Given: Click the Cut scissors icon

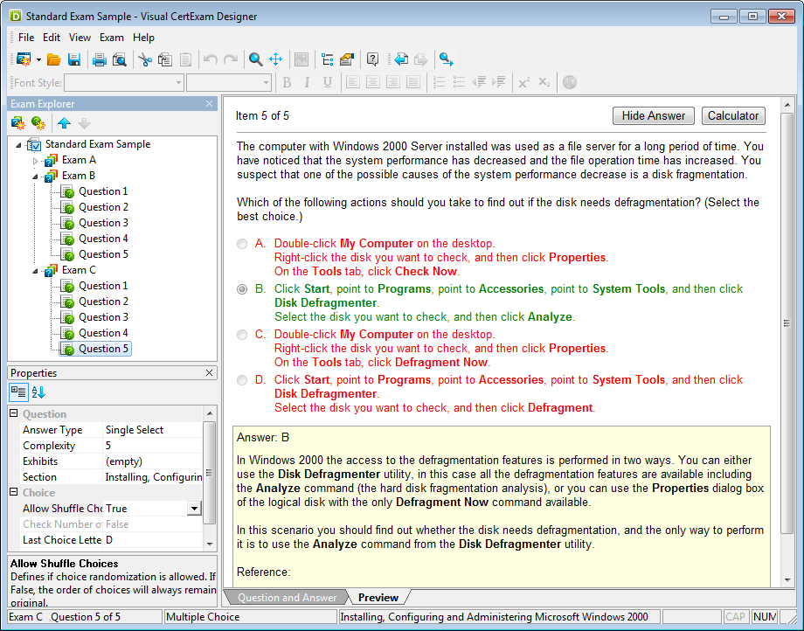Looking at the screenshot, I should (145, 59).
